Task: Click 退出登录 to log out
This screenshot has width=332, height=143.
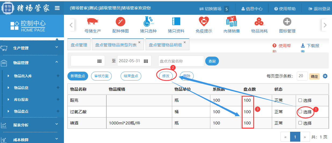Action: click(319, 9)
